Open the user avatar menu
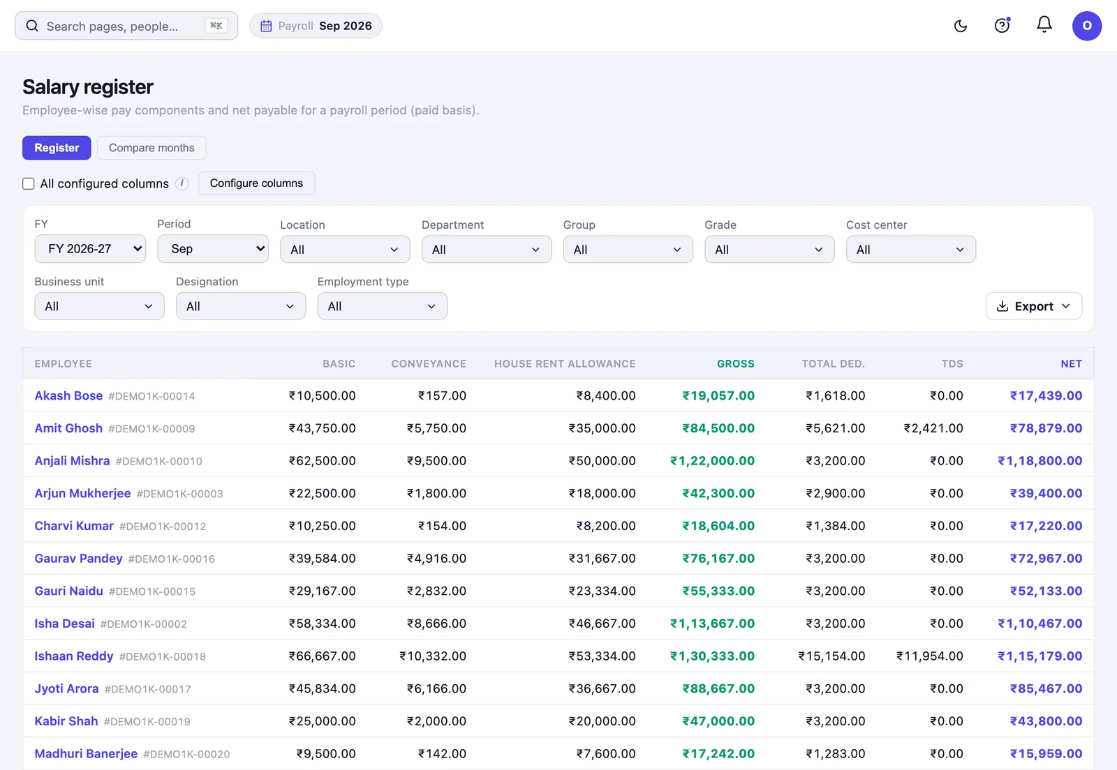Image resolution: width=1117 pixels, height=770 pixels. (x=1087, y=26)
